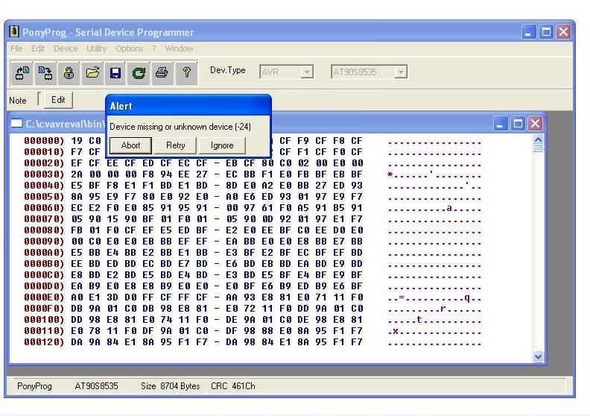Click Abort in the Alert dialog
This screenshot has height=416, width=590.
pos(130,145)
